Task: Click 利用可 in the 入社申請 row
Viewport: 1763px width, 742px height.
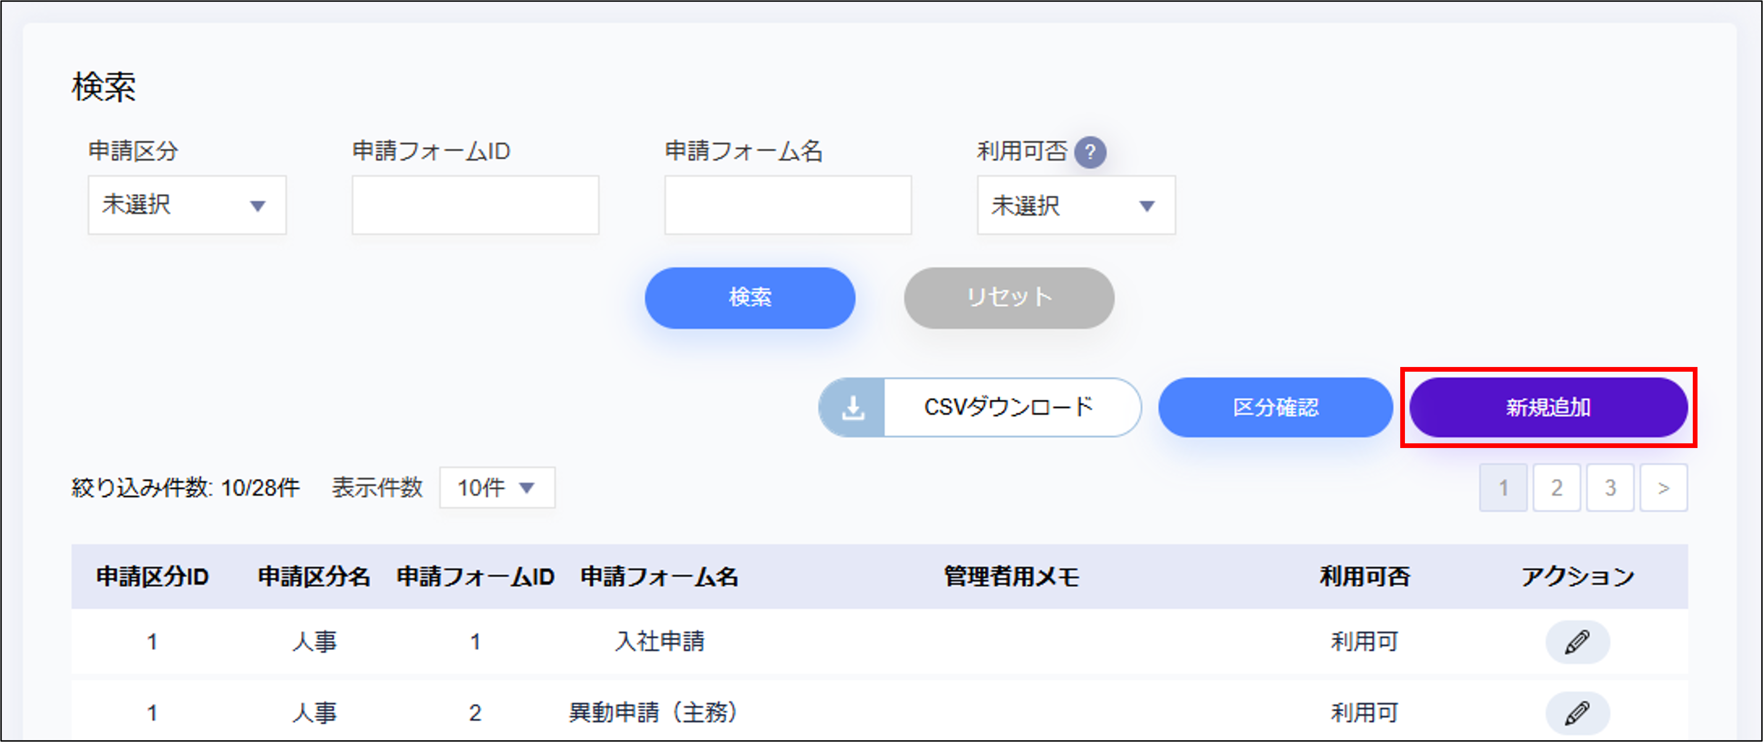Action: (x=1364, y=642)
